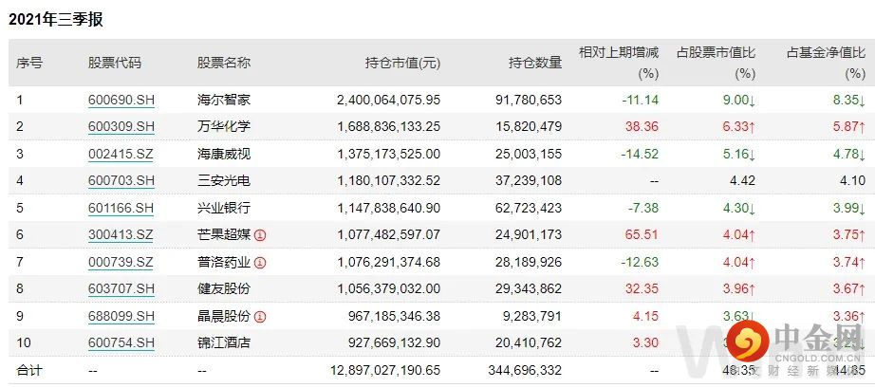The height and width of the screenshot is (388, 875).
Task: Go to stock 000739.SZ
Action: coord(121,263)
